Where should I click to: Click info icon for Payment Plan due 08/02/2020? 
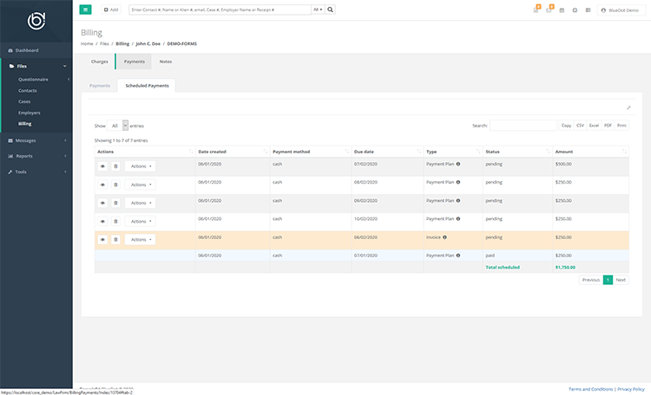point(458,183)
